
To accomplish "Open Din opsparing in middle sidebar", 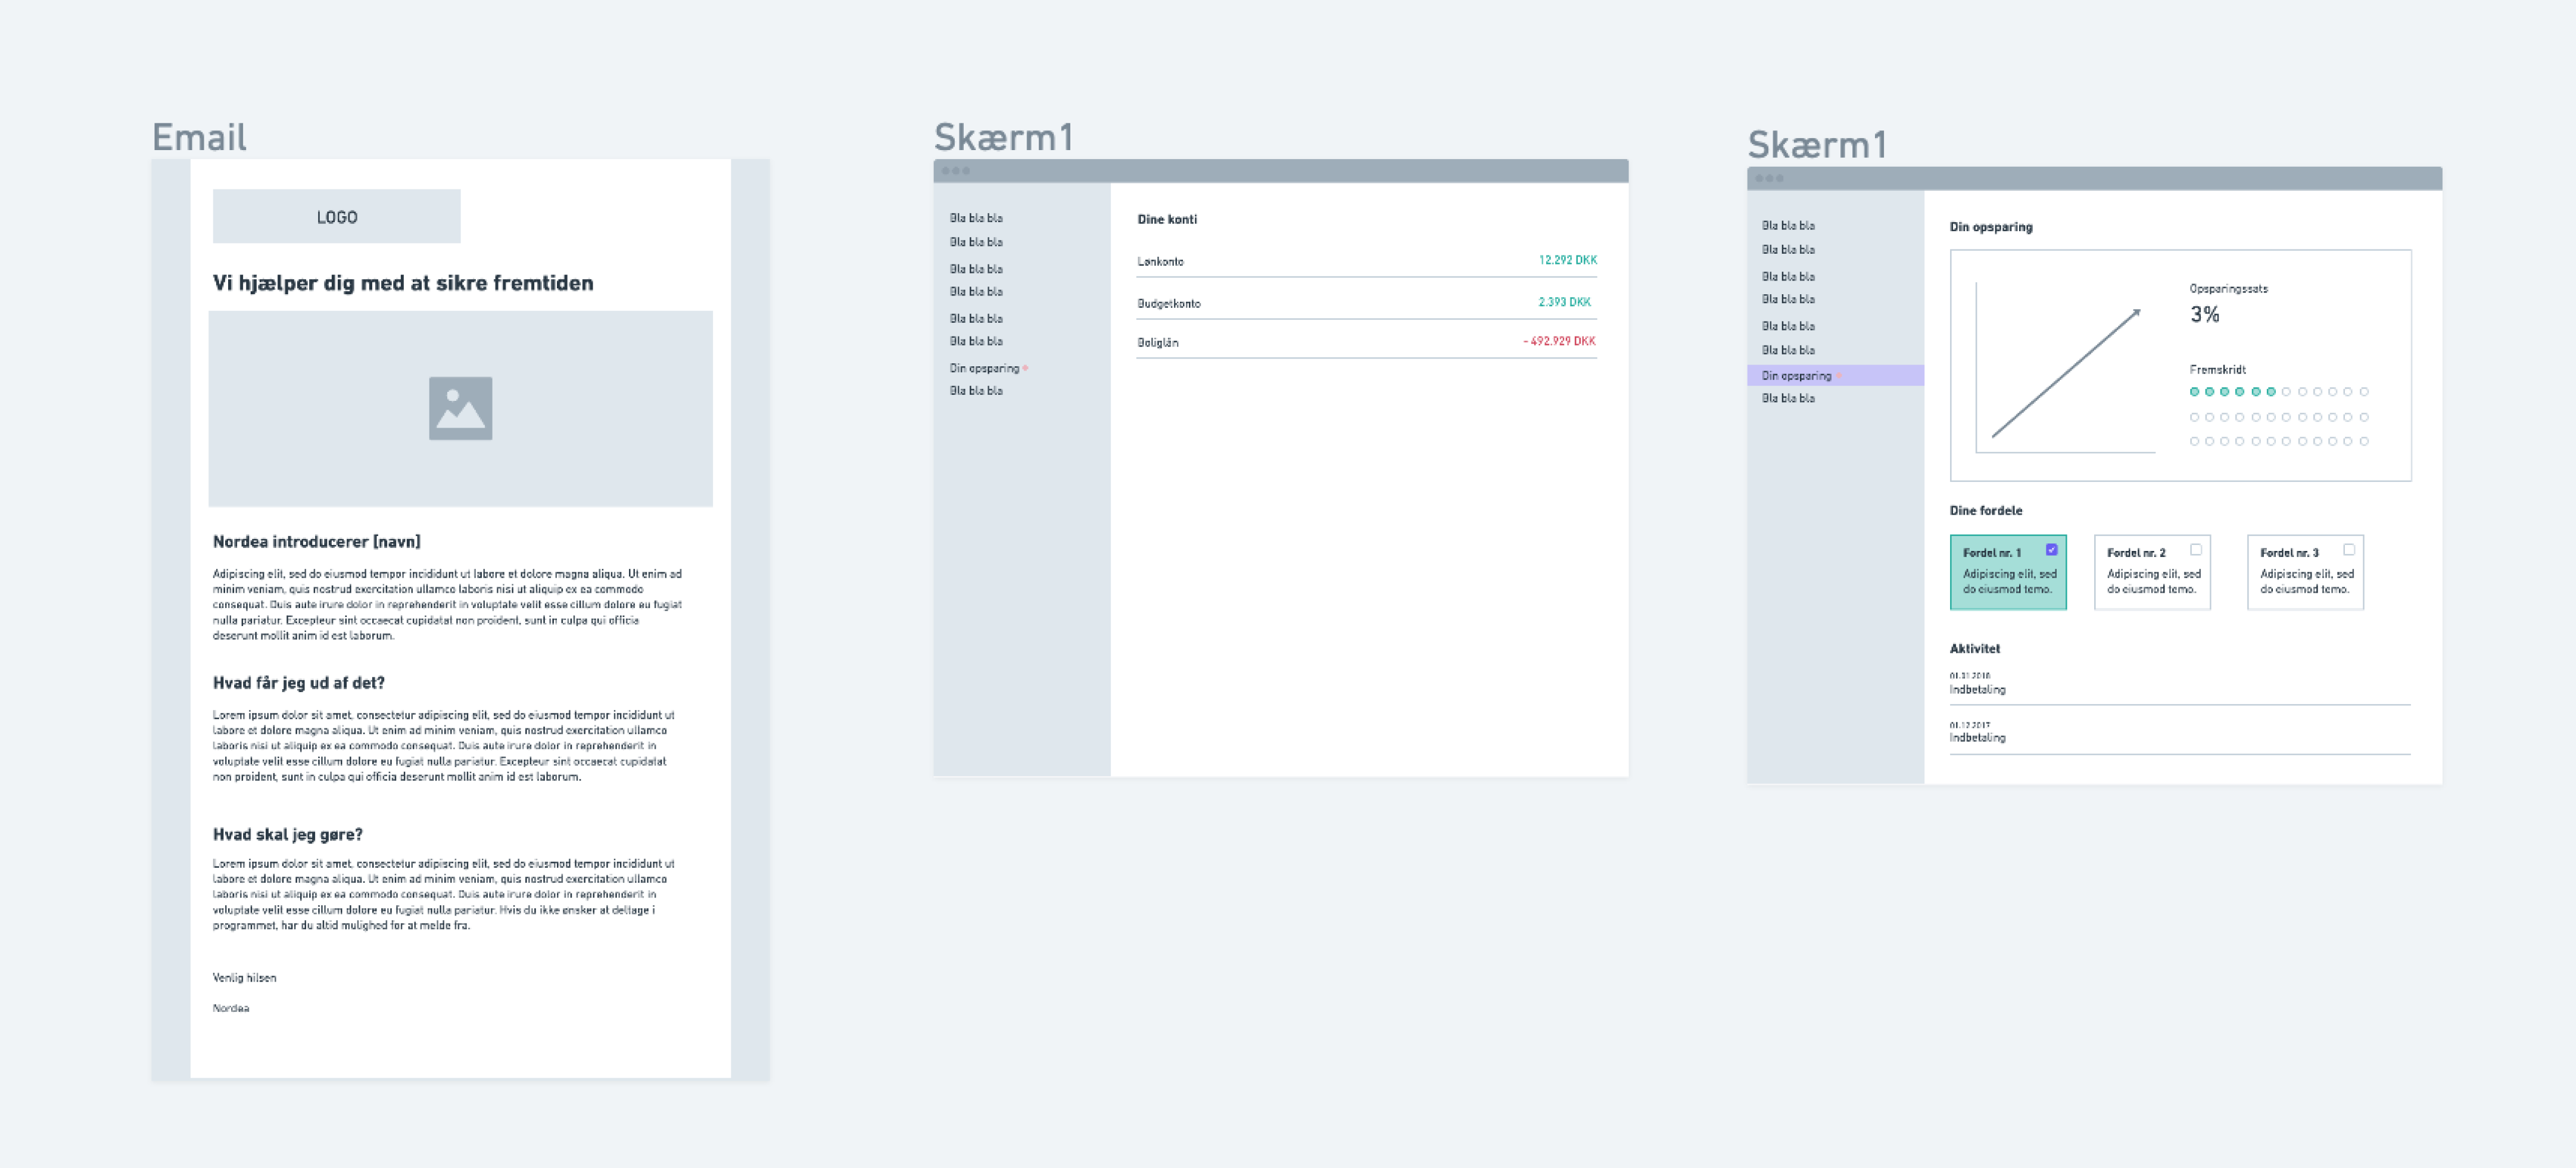I will [984, 369].
